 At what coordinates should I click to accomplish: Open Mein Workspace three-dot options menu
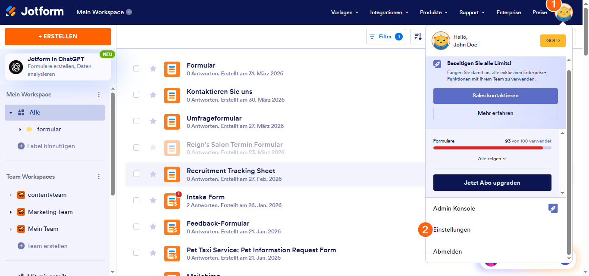coord(99,94)
